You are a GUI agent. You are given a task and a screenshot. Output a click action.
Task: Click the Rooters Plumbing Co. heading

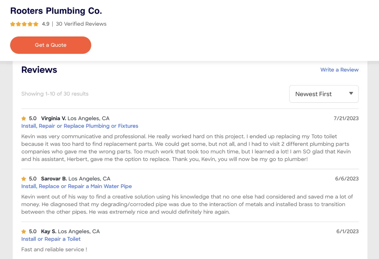(56, 11)
